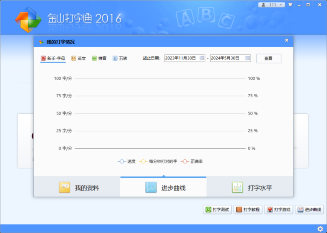Viewport: 327px width, 233px height.
Task: Click the shirt skin icon
Action: click(x=290, y=5)
